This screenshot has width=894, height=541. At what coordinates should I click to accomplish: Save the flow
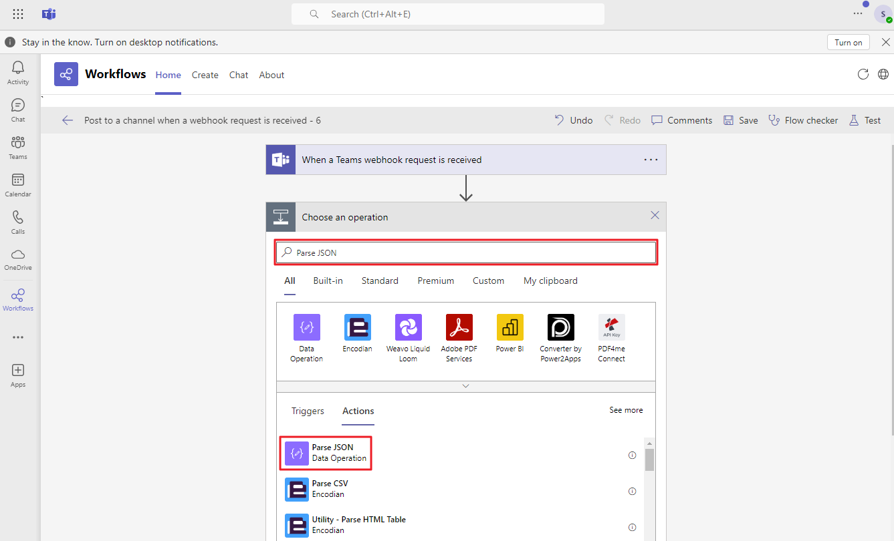(x=740, y=120)
